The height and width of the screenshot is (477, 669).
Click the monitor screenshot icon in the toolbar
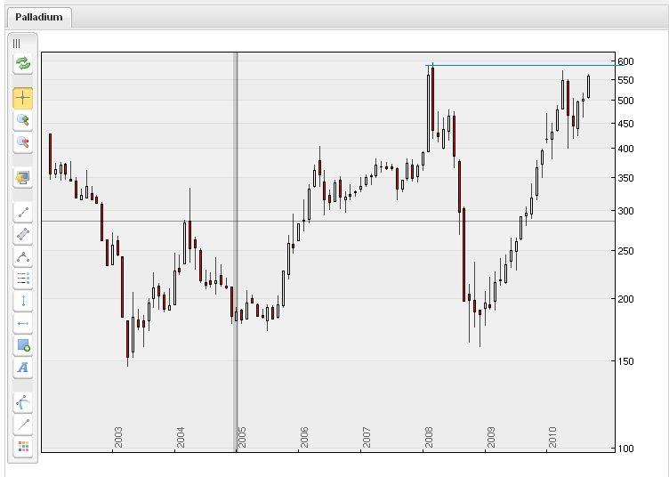23,177
